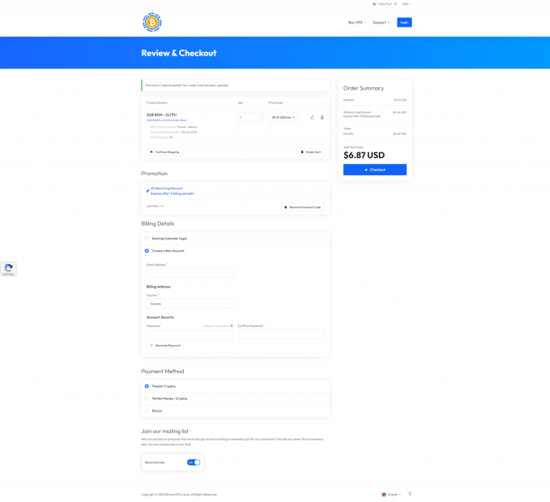Select Existing Customer Login option
The height and width of the screenshot is (502, 550).
tap(146, 238)
